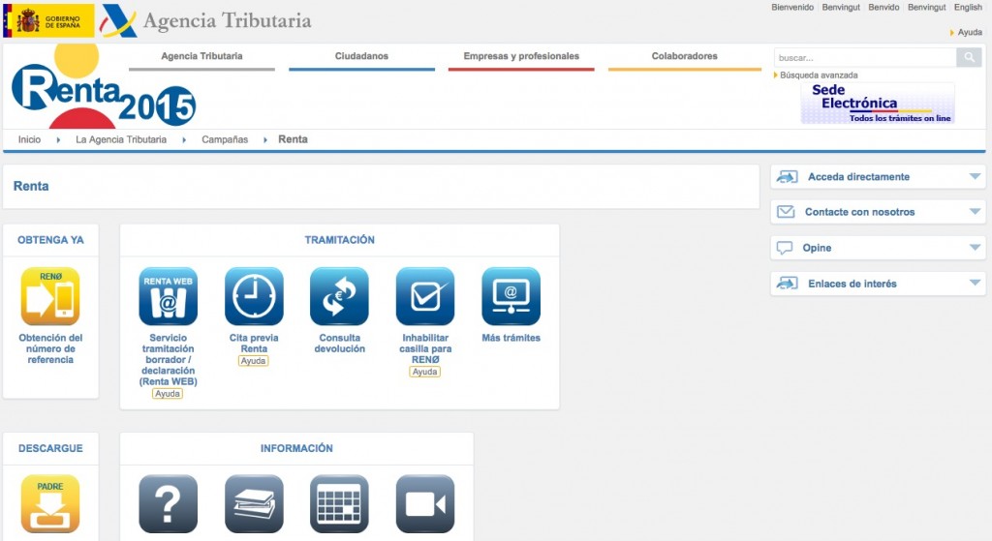Viewport: 992px width, 541px height.
Task: Open the Ciudadanos nav tab
Action: (x=362, y=56)
